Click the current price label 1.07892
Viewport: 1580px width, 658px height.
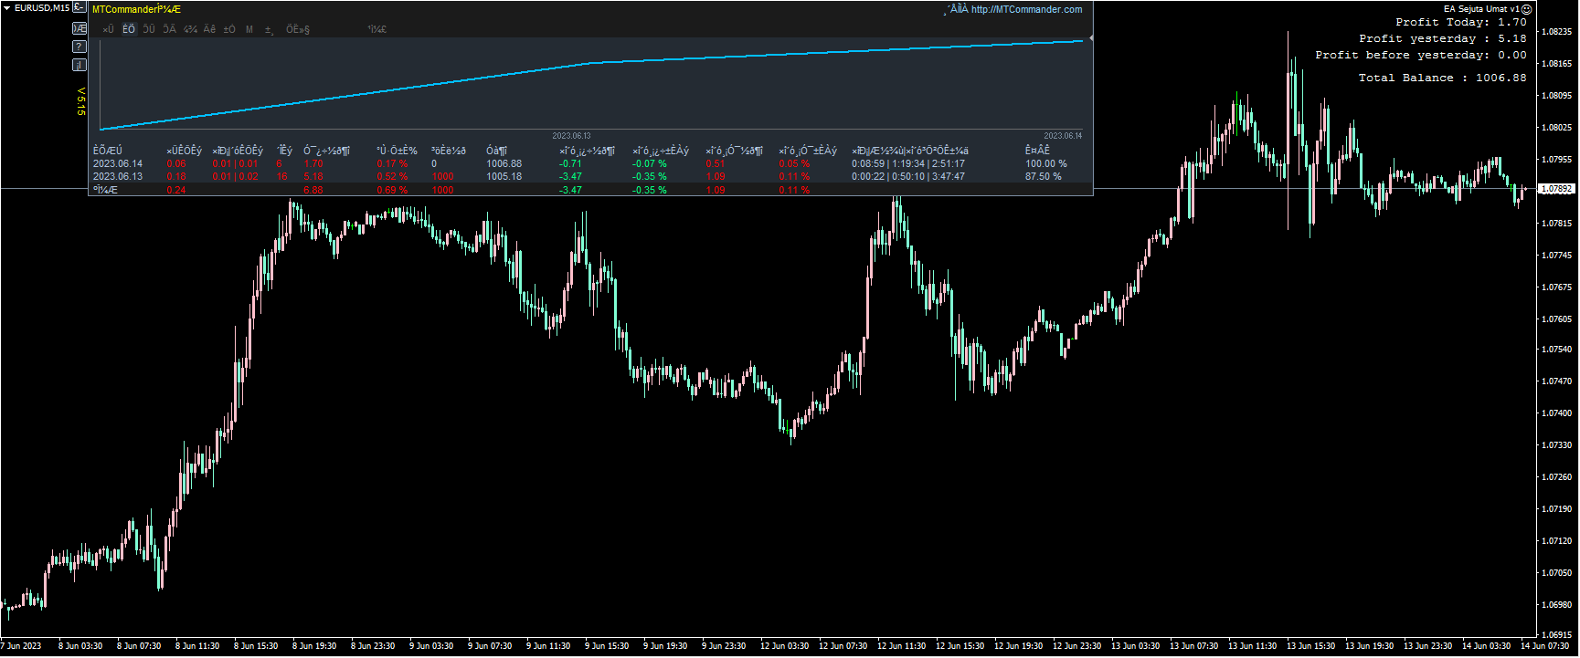(1556, 189)
